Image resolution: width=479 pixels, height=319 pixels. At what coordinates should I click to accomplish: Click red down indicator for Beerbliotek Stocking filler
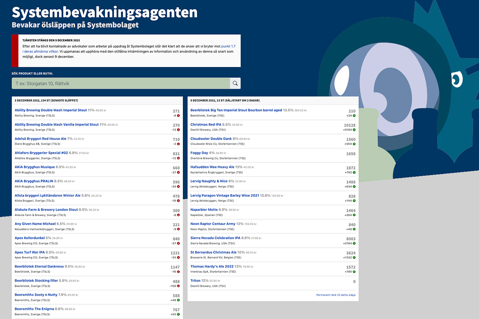(x=178, y=286)
